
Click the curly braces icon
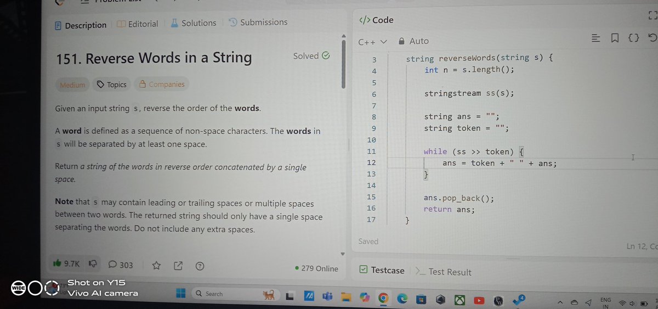633,38
